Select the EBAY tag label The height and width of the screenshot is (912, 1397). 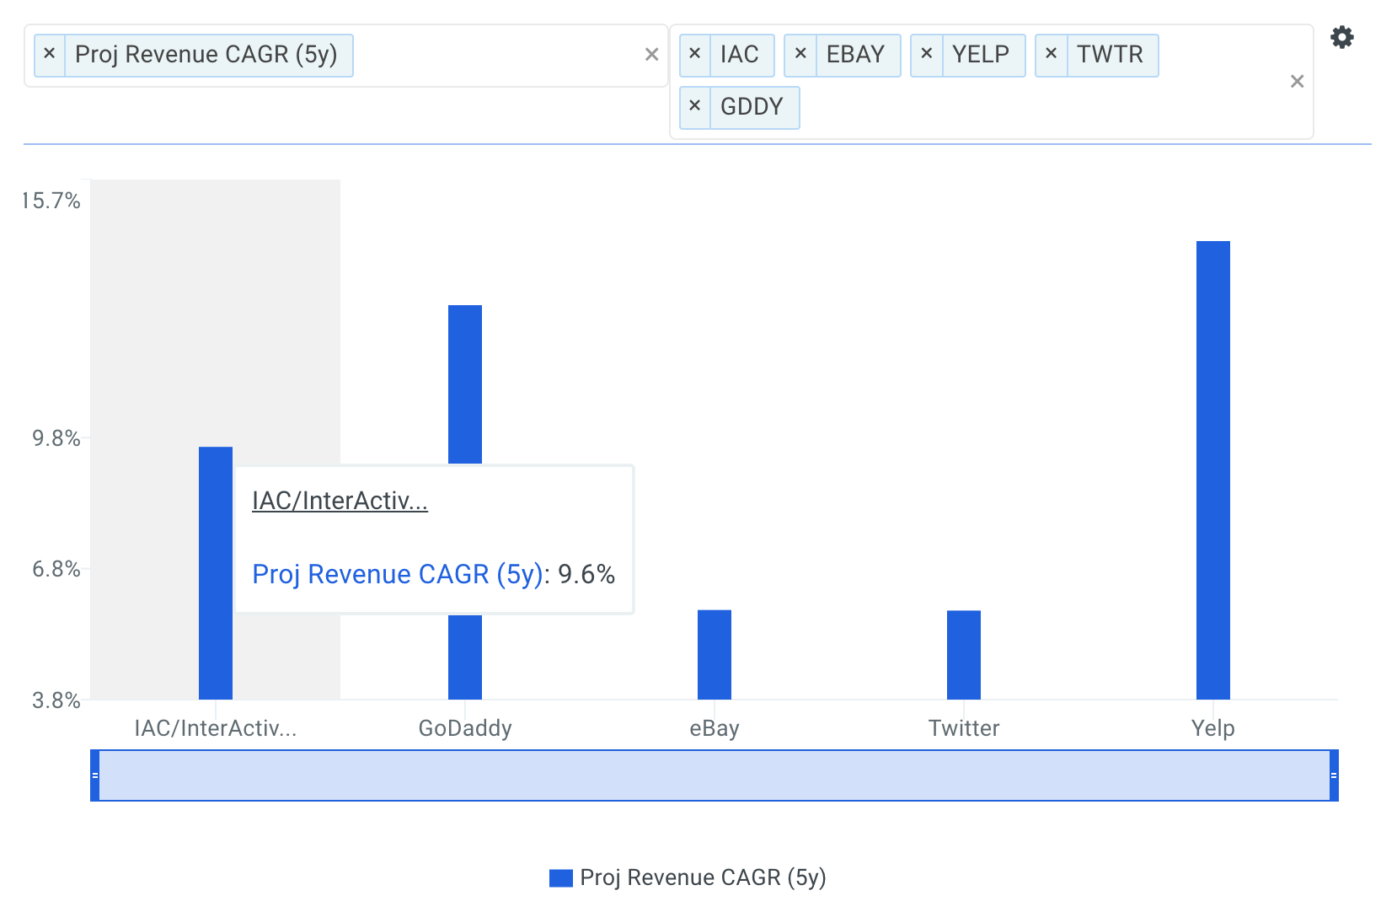tap(856, 55)
